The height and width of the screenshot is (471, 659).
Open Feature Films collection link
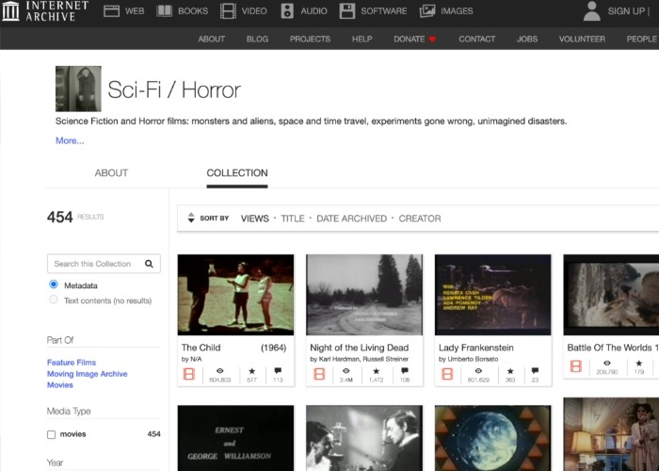click(x=72, y=362)
